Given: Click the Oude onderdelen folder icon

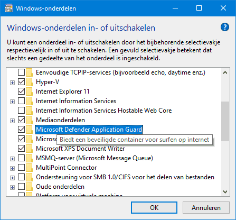Looking at the screenshot, I should tap(29, 187).
